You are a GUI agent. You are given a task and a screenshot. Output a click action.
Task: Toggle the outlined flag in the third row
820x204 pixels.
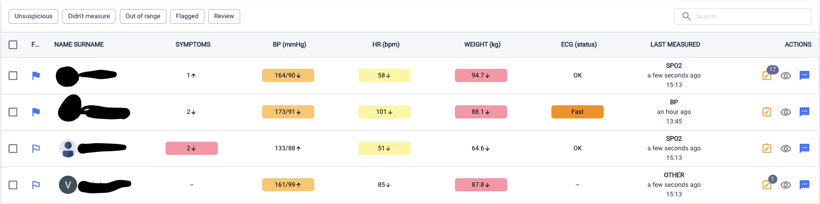36,148
